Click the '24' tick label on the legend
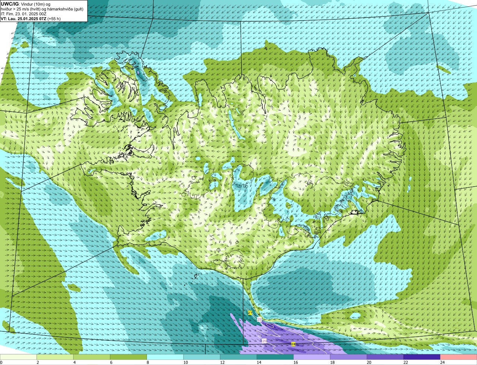The image size is (477, 365). point(442,362)
